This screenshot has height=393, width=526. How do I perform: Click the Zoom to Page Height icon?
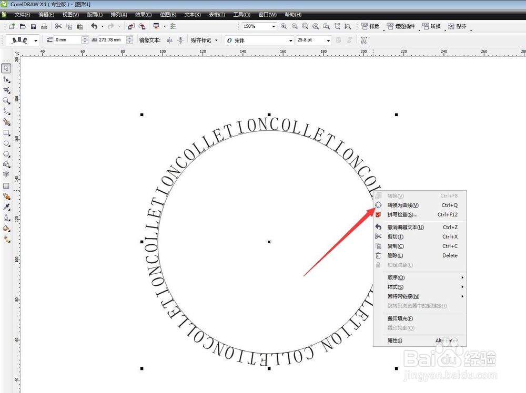[x=348, y=26]
